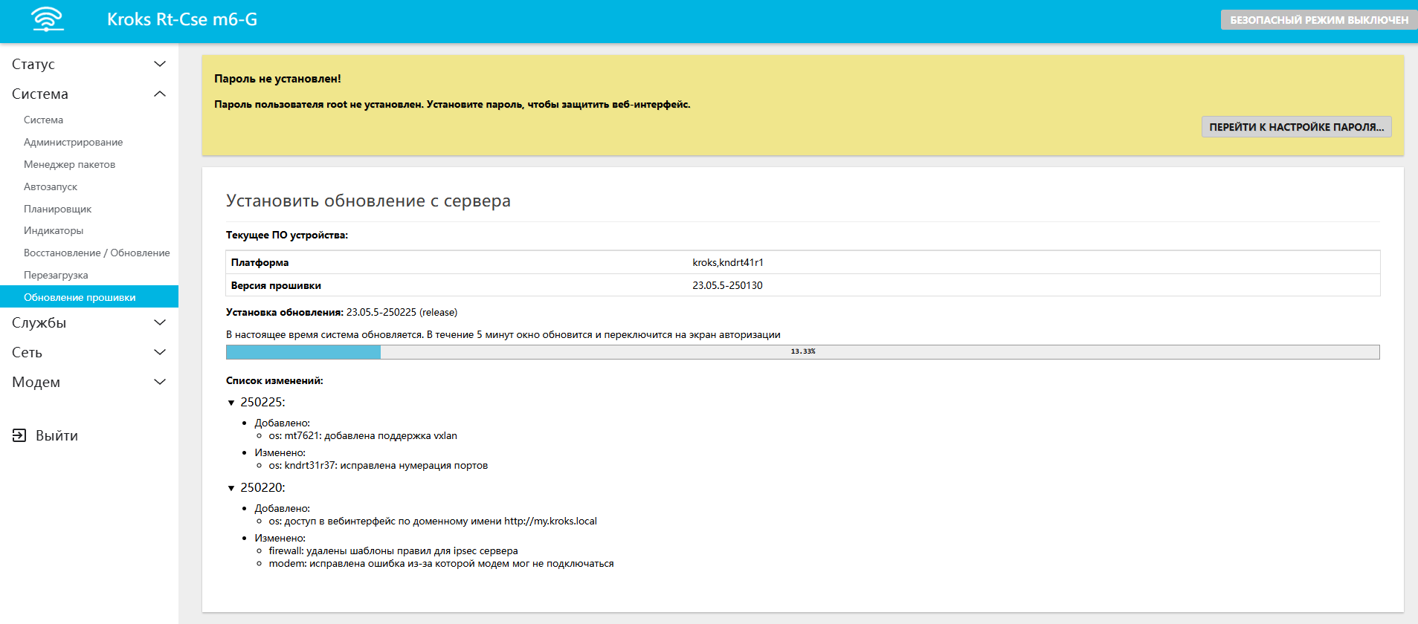The height and width of the screenshot is (624, 1418).
Task: Expand the Сеть section chevron
Action: (x=159, y=352)
